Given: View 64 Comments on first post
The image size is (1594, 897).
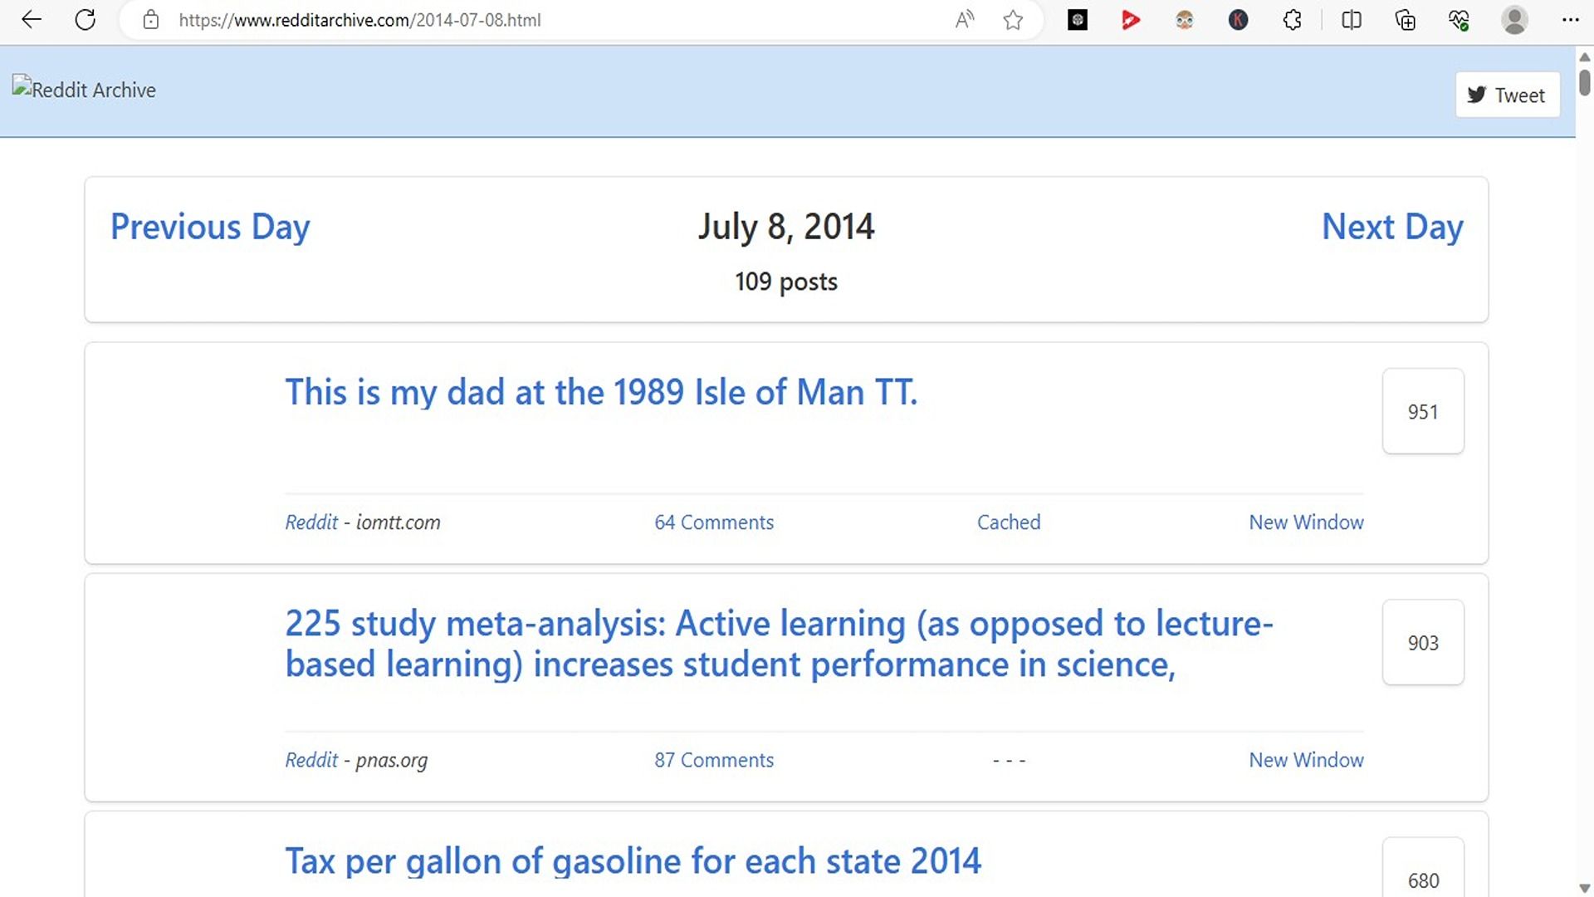Looking at the screenshot, I should click(x=713, y=522).
